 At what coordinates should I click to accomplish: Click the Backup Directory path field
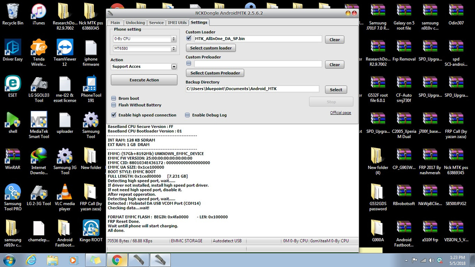click(252, 89)
